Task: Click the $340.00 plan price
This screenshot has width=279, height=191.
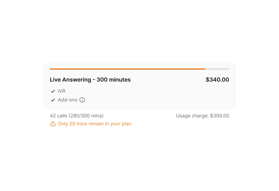Action: 217,80
